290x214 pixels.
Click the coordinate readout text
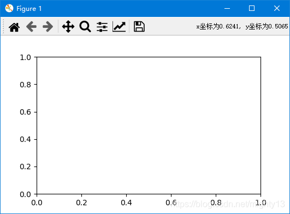[242, 26]
